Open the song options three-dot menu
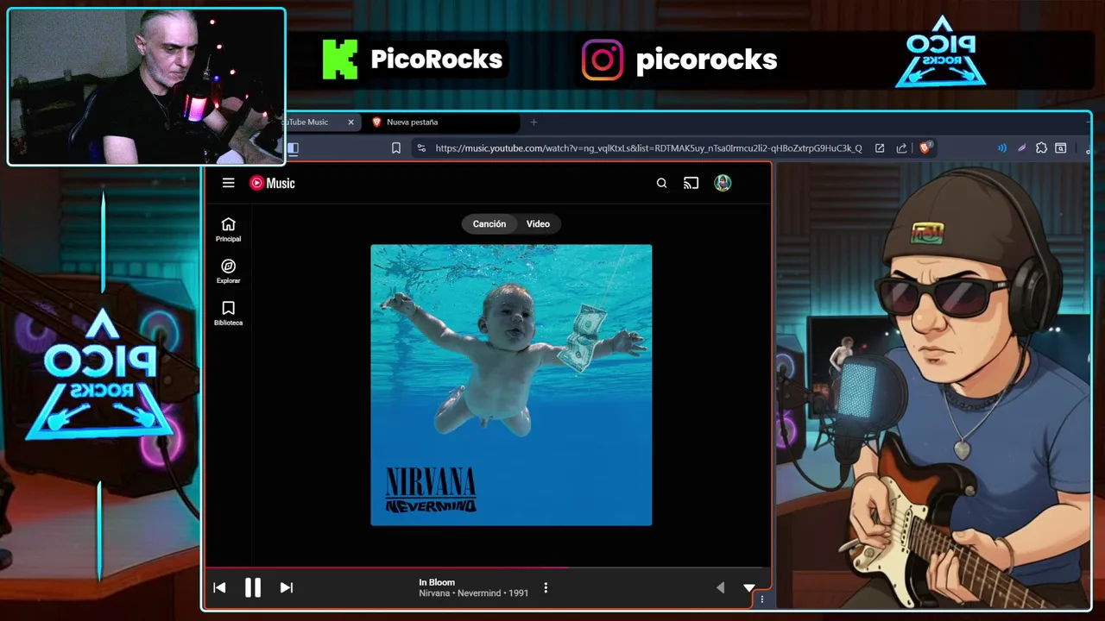Image resolution: width=1105 pixels, height=621 pixels. pos(546,587)
